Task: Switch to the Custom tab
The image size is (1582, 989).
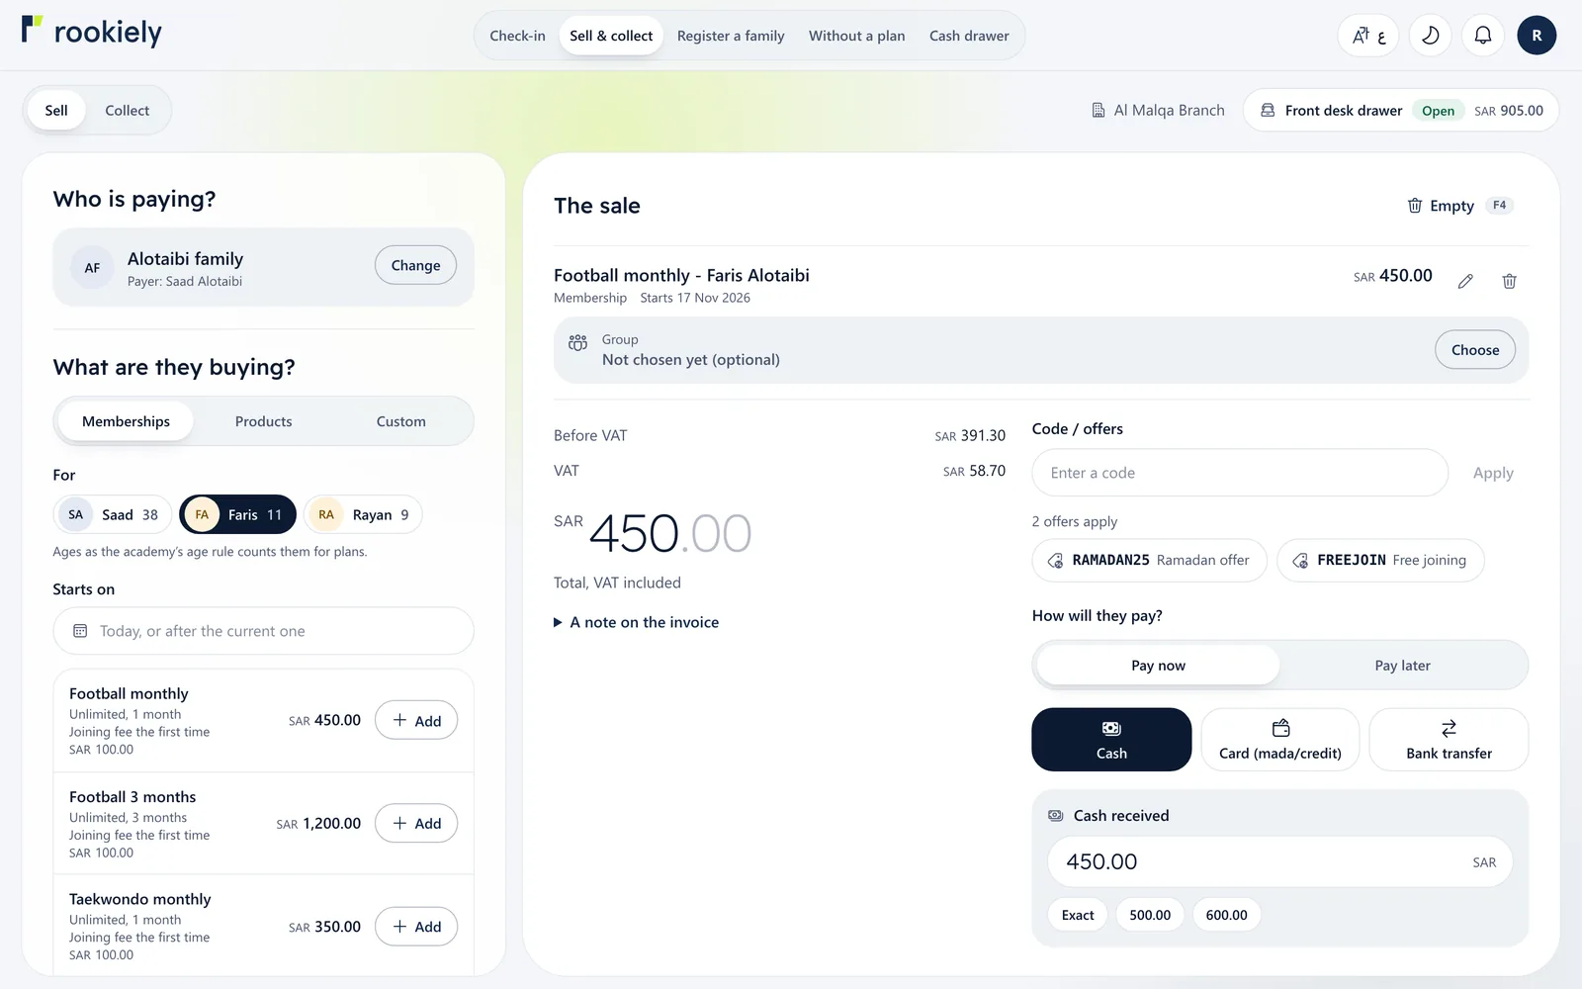Action: (401, 421)
